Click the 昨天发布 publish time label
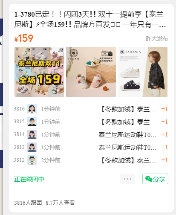 coord(157,38)
